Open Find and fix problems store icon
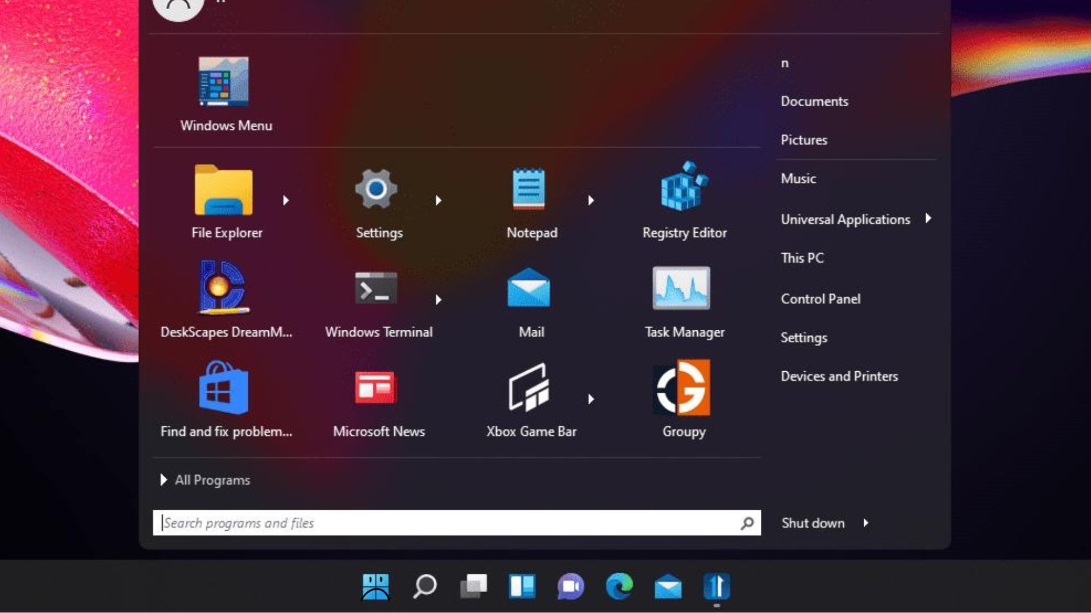The width and height of the screenshot is (1091, 613). tap(224, 388)
